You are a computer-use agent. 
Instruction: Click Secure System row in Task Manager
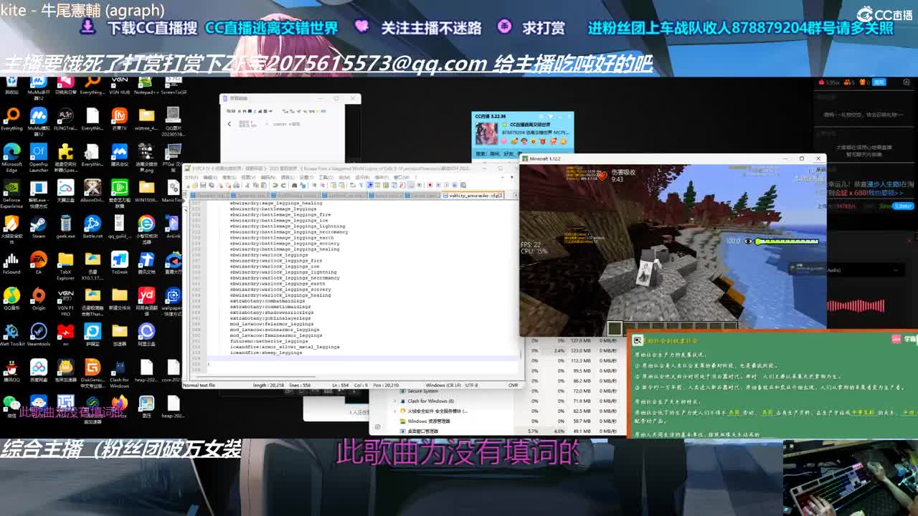tap(422, 391)
